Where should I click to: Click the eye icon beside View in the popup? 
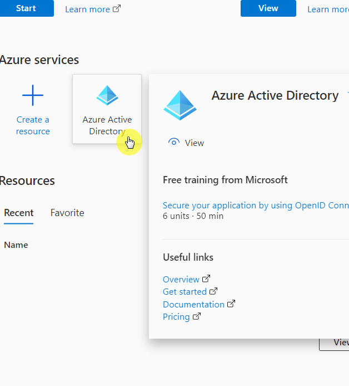coord(174,142)
